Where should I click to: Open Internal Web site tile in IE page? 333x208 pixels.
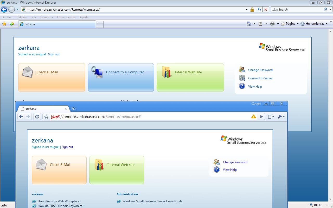(x=190, y=77)
